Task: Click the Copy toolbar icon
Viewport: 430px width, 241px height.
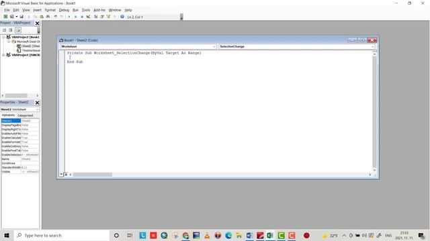Action: (35, 17)
